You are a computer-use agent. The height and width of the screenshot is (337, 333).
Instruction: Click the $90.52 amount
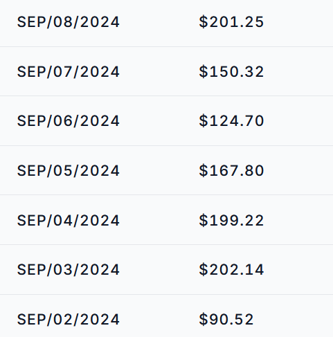(x=226, y=320)
